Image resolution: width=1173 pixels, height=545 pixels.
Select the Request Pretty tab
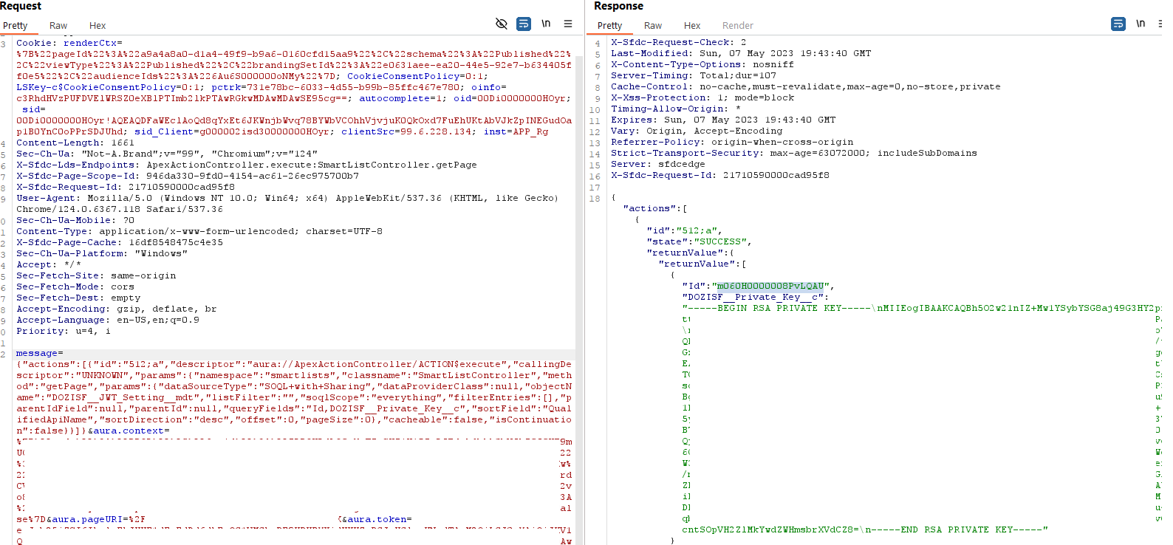point(16,26)
